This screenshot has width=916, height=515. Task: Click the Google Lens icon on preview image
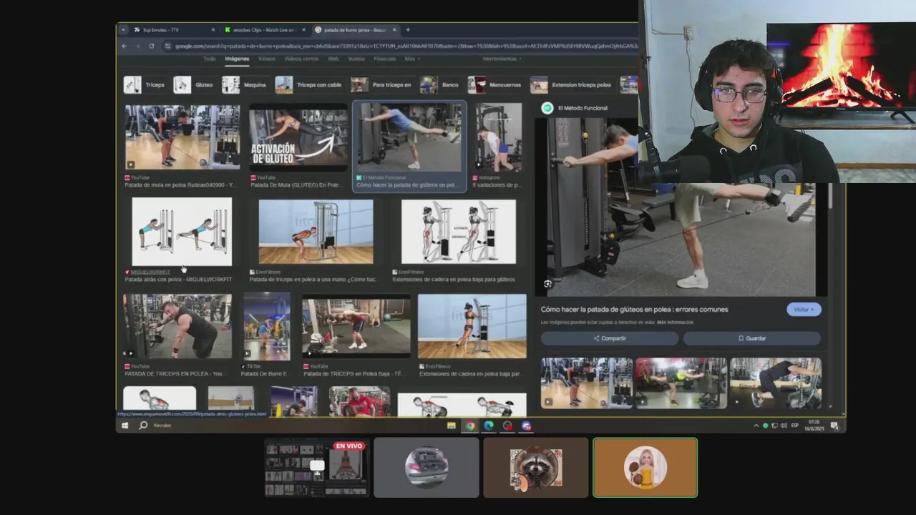[x=547, y=284]
